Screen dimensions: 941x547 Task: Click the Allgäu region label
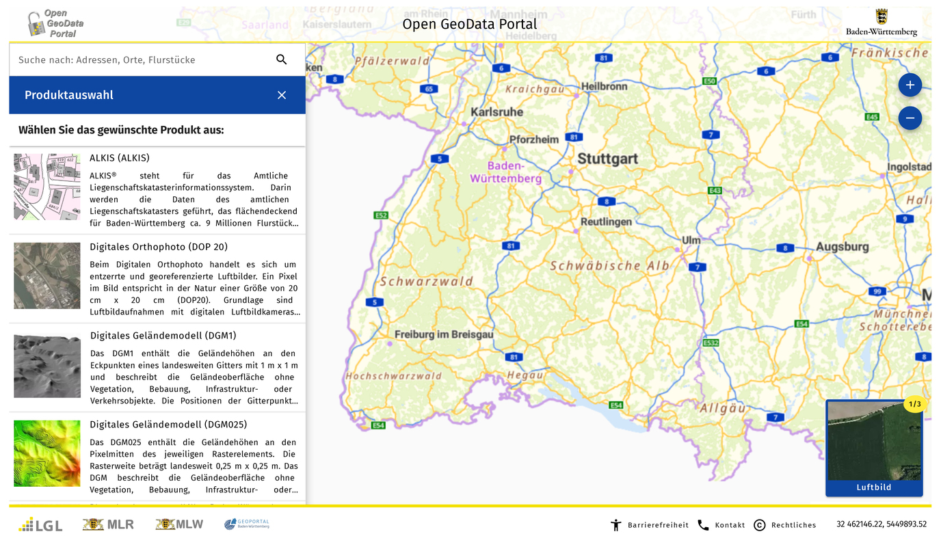tap(722, 408)
